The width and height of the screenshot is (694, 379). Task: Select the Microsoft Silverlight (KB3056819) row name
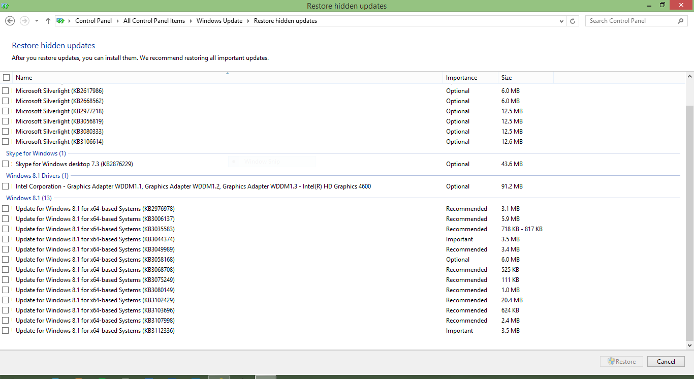[59, 121]
